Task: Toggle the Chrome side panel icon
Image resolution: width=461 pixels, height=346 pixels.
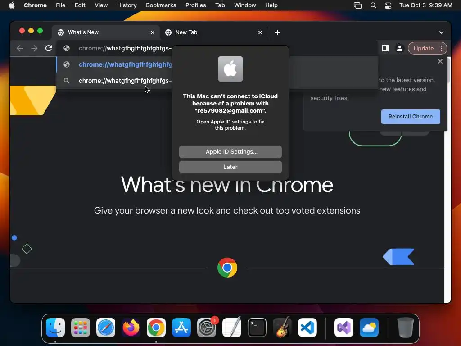Action: (x=385, y=48)
